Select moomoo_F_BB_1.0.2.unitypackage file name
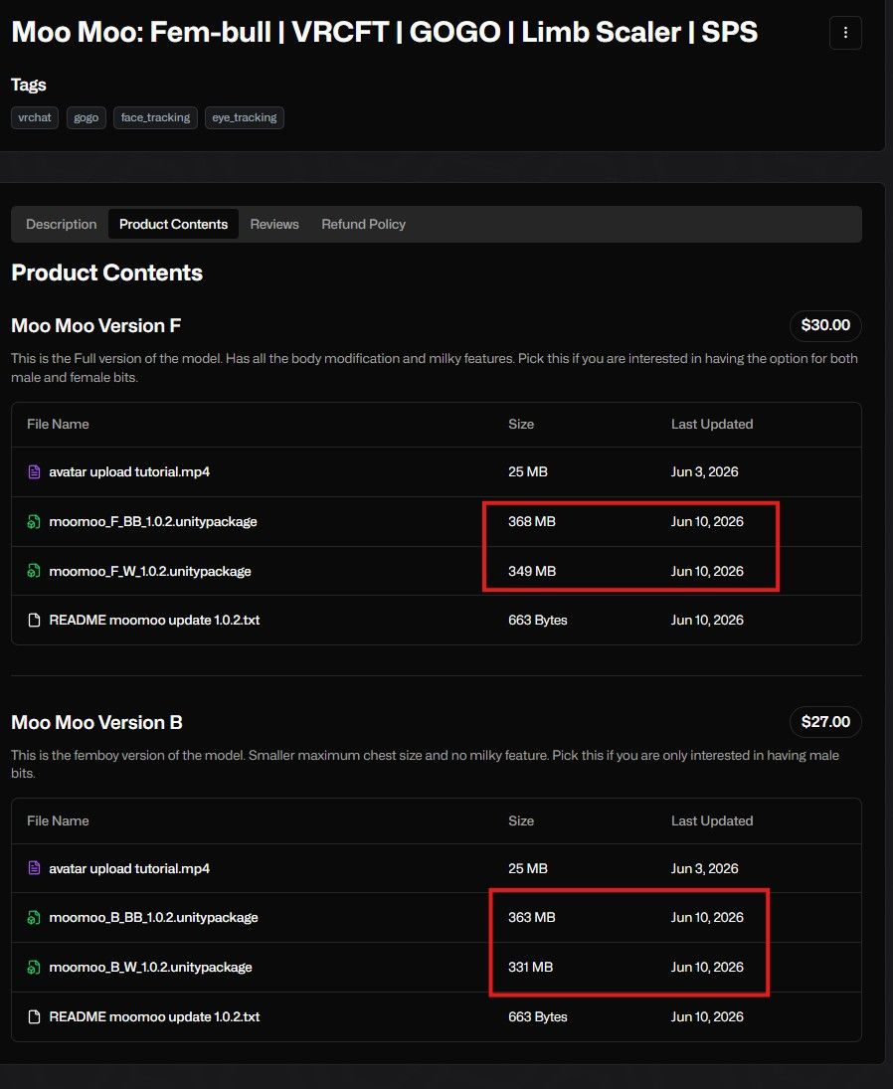The image size is (893, 1089). (153, 521)
